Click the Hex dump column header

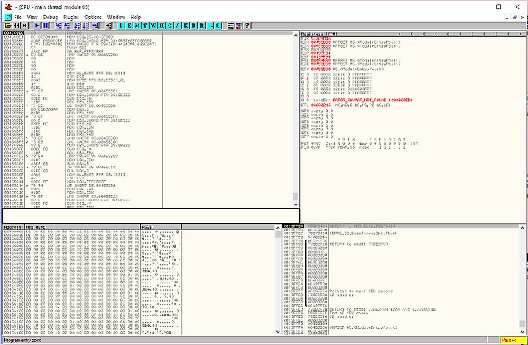pos(82,227)
